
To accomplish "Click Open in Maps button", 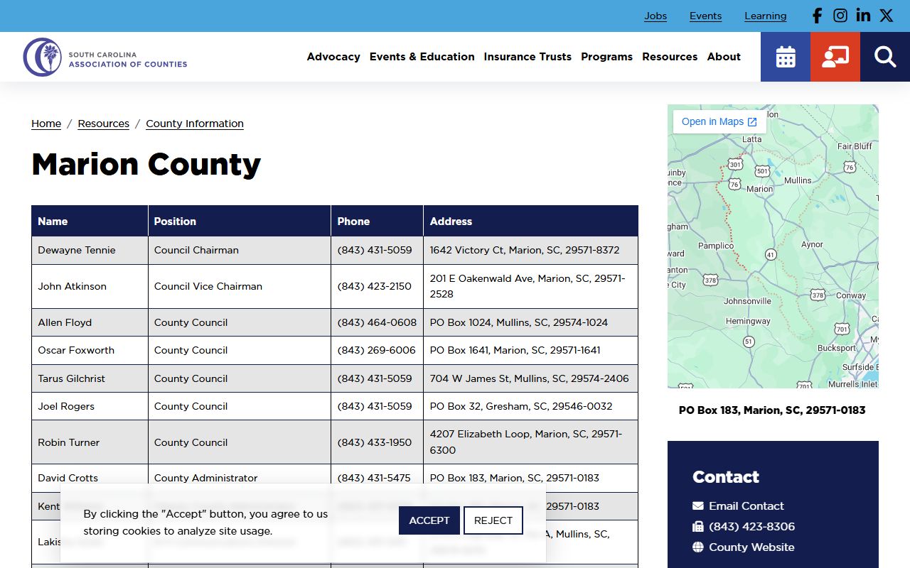I will pyautogui.click(x=719, y=122).
